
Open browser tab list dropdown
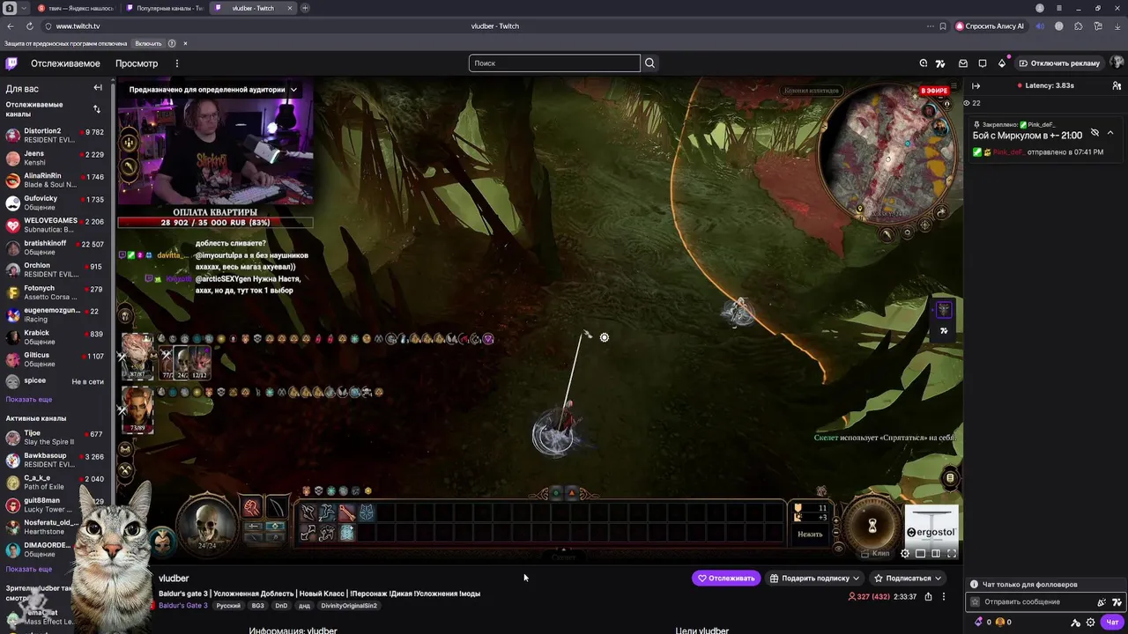24,8
